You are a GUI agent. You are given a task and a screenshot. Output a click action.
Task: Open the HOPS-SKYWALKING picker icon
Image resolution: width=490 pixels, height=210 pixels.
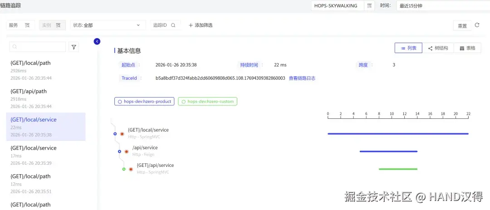click(x=369, y=5)
